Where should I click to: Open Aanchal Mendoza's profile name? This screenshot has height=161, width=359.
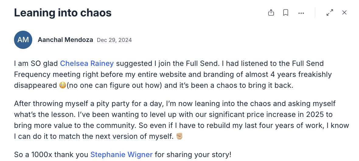65,40
